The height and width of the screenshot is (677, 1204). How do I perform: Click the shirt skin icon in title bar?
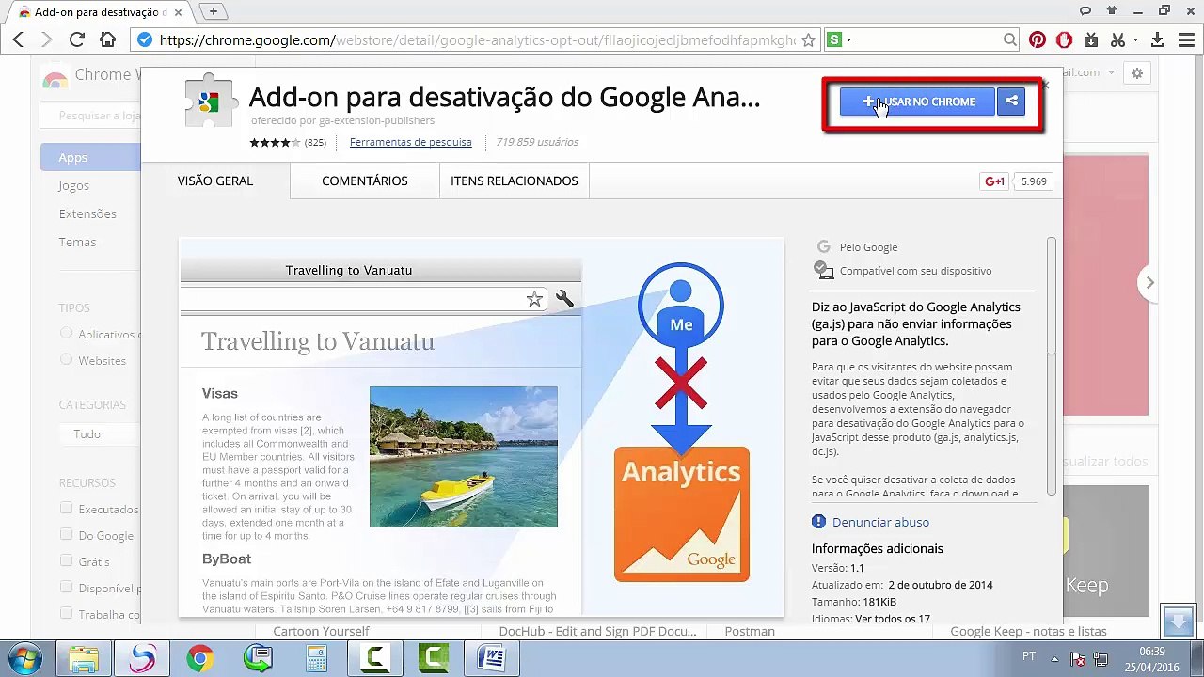tap(1112, 11)
